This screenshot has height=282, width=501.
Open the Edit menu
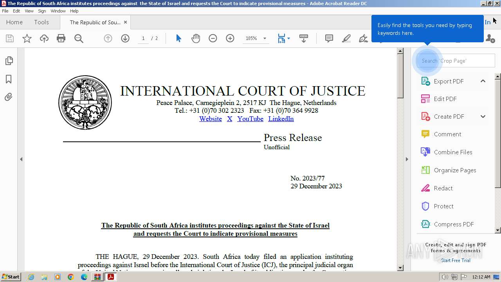click(16, 11)
